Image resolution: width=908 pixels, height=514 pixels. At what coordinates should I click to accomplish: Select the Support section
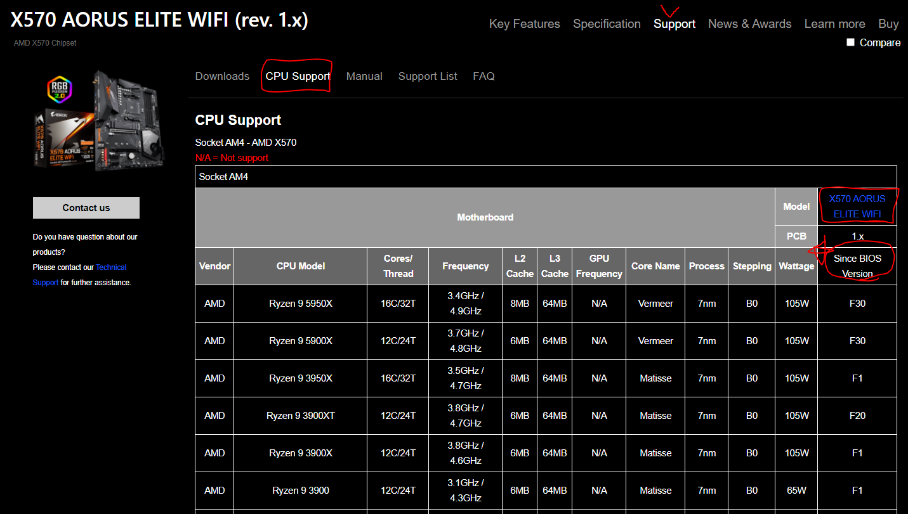674,23
